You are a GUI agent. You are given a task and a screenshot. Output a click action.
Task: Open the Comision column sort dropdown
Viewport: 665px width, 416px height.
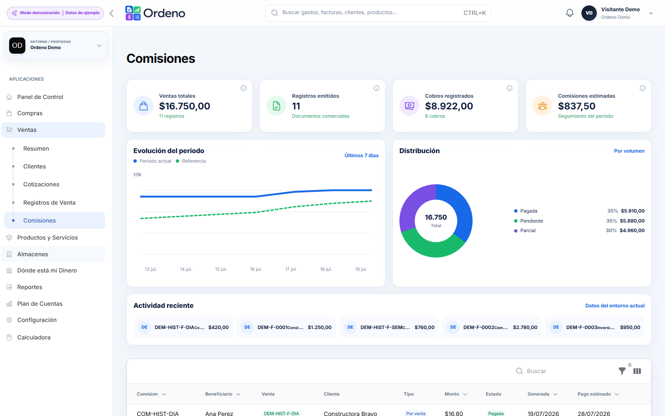(164, 394)
